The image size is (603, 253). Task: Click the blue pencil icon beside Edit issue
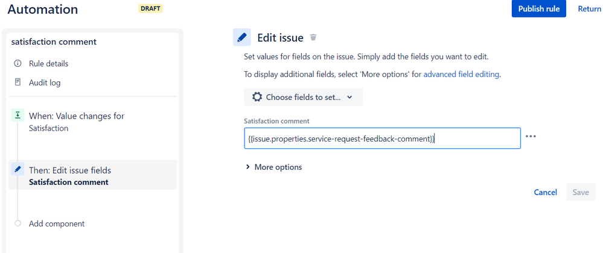(x=242, y=37)
